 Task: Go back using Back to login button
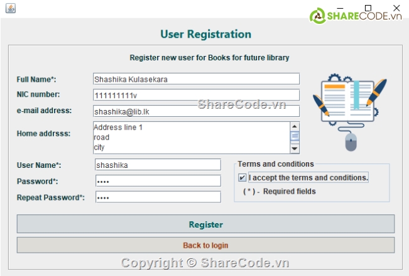205,245
